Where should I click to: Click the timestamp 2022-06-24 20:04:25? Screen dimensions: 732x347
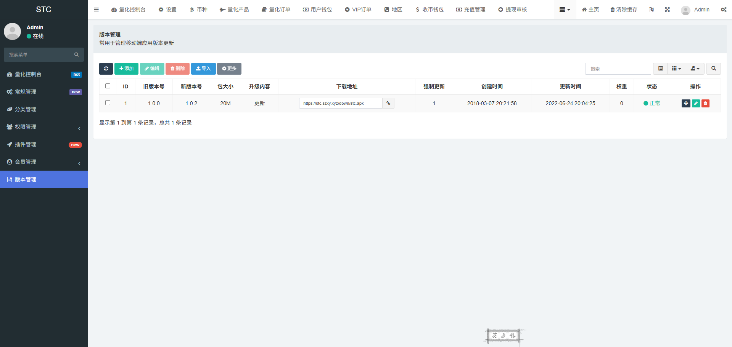tap(570, 103)
